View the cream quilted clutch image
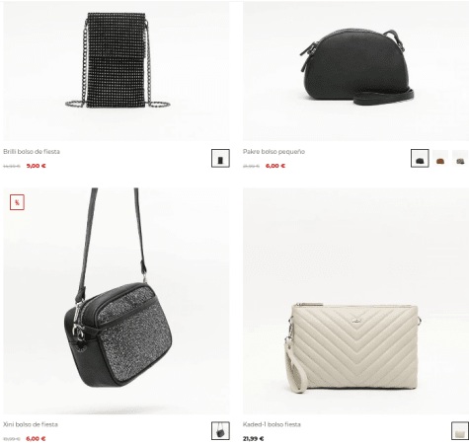The height and width of the screenshot is (444, 469). pos(355,301)
